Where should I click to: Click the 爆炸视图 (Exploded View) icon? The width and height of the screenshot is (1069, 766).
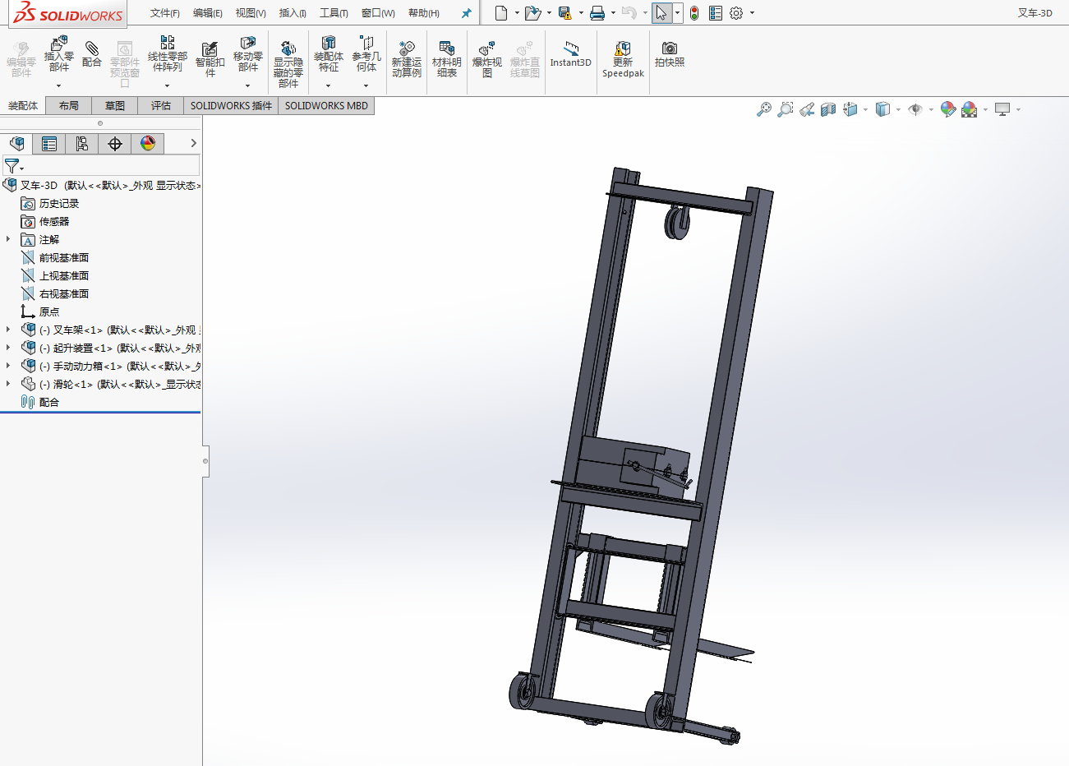coord(486,51)
